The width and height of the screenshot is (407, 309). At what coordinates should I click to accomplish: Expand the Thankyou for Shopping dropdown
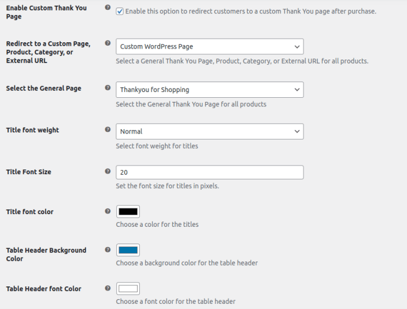click(x=209, y=90)
